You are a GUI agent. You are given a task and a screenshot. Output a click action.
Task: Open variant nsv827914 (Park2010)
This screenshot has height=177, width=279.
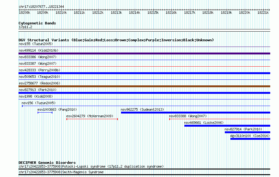243,129
